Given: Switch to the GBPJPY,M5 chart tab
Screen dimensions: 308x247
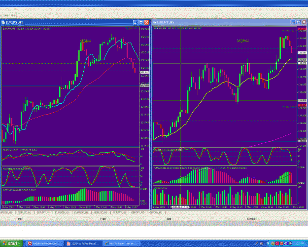Looking at the screenshot, I should coord(137,212).
